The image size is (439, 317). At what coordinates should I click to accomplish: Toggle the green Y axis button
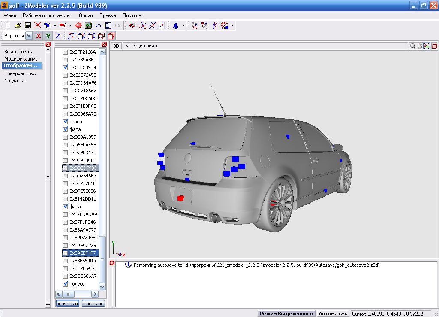pos(48,36)
